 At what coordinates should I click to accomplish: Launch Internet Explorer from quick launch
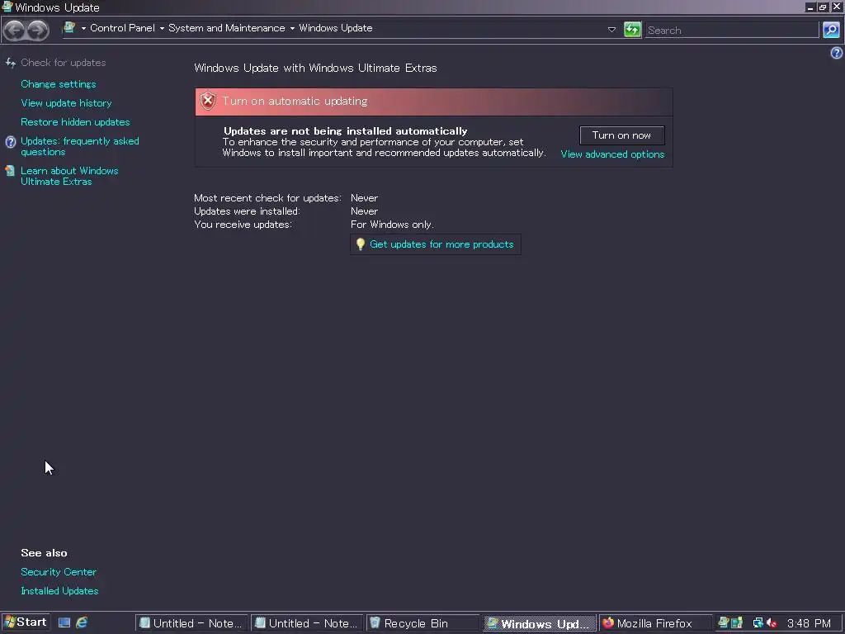[82, 622]
